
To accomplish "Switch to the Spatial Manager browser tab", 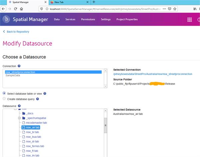I will [28, 2].
